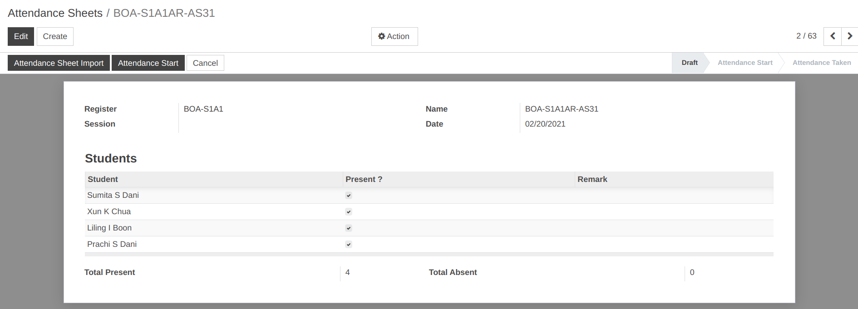858x309 pixels.
Task: Click the Total Absent value 0
Action: (692, 272)
